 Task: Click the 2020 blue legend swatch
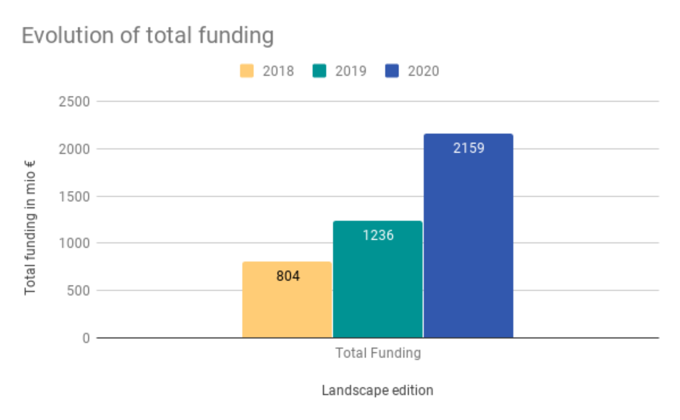click(392, 71)
